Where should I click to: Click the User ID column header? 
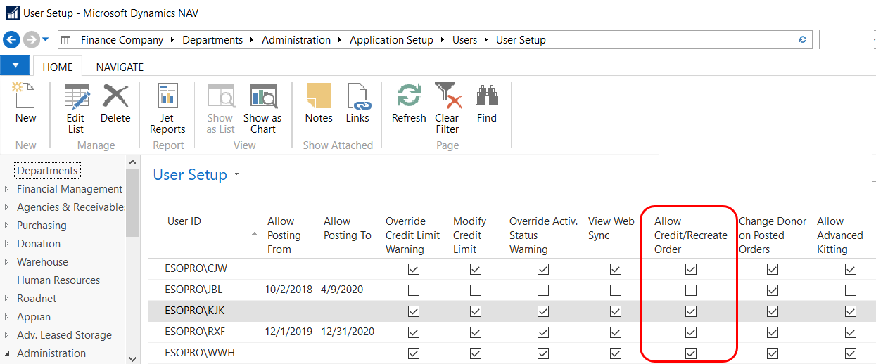coord(184,221)
